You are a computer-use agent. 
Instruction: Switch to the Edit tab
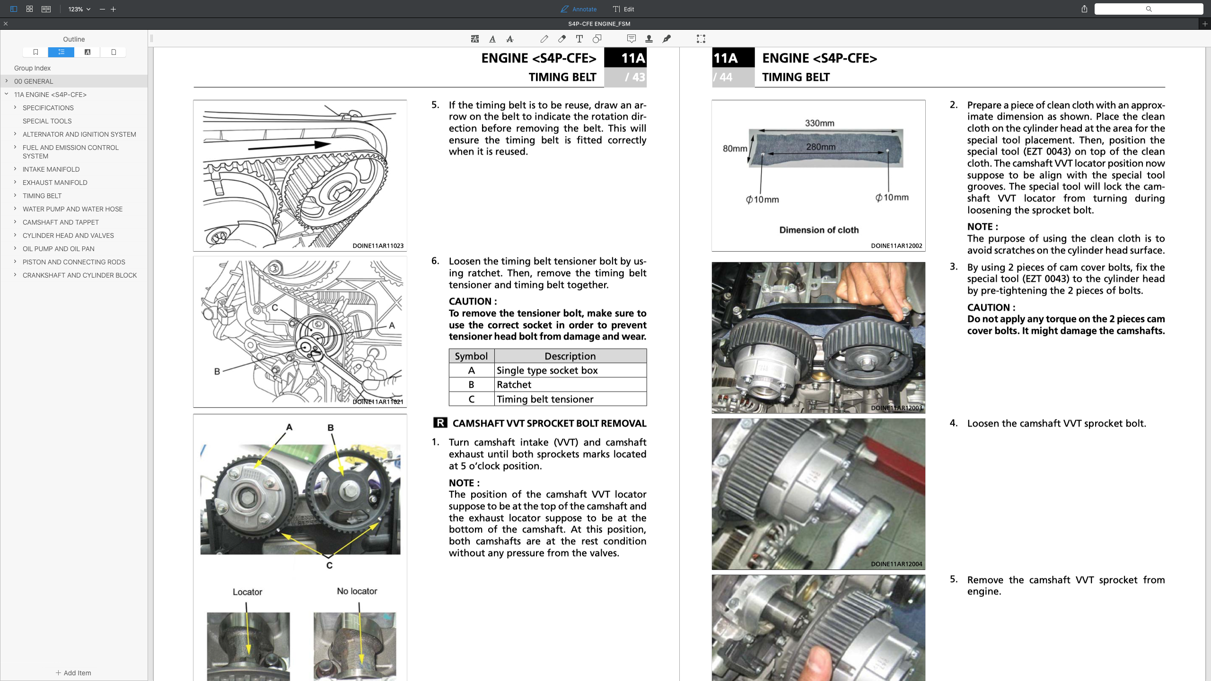tap(624, 9)
